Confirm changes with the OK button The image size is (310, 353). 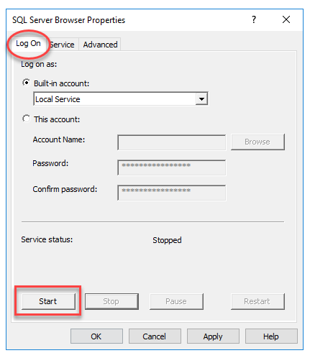tap(96, 336)
